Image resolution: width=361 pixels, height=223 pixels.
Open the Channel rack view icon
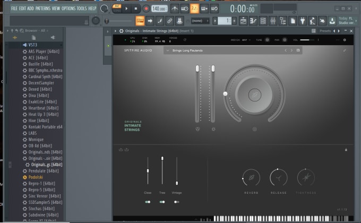263,21
